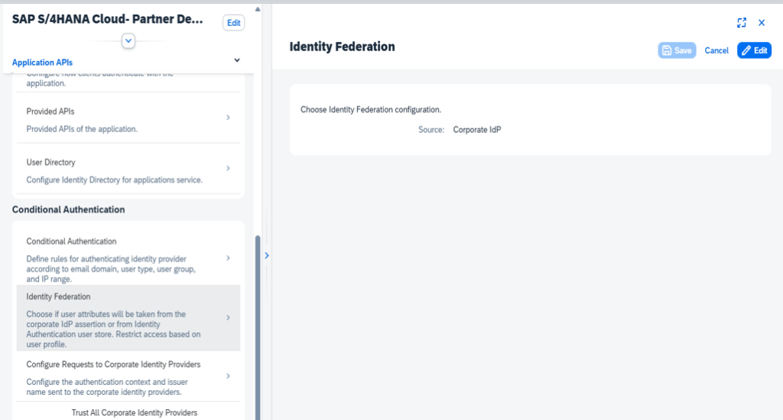Image resolution: width=783 pixels, height=420 pixels.
Task: Select Trust All Corporate Identity Providers
Action: tap(135, 412)
